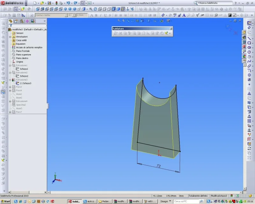The width and height of the screenshot is (255, 204).
Task: Click the Print icon
Action: pos(61,3)
